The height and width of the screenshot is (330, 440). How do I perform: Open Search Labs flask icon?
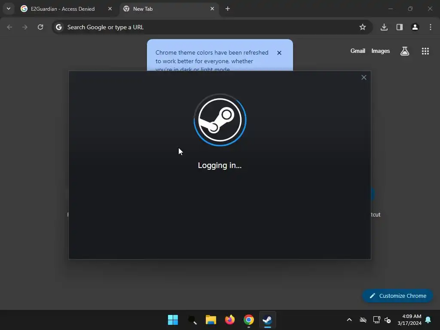405,51
